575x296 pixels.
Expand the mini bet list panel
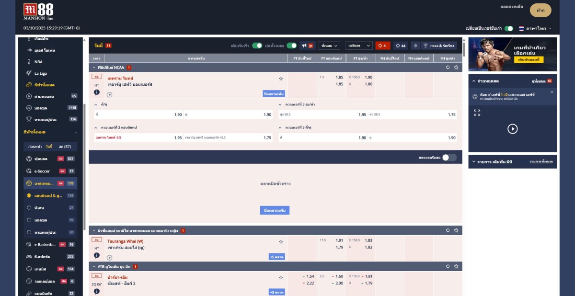click(474, 162)
